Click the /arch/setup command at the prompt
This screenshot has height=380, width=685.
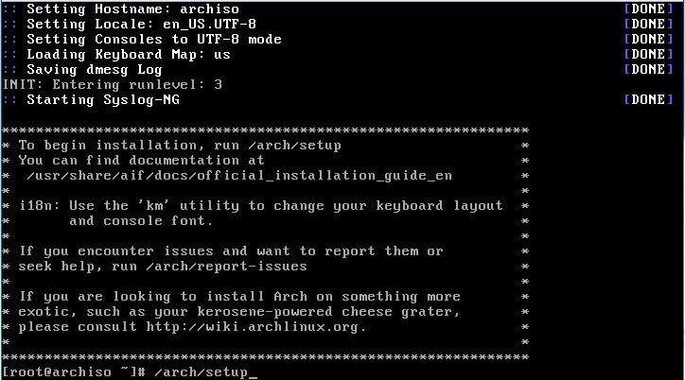point(202,371)
